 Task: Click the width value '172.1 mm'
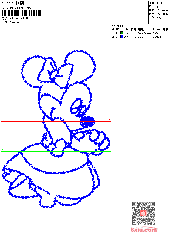click(x=162, y=14)
